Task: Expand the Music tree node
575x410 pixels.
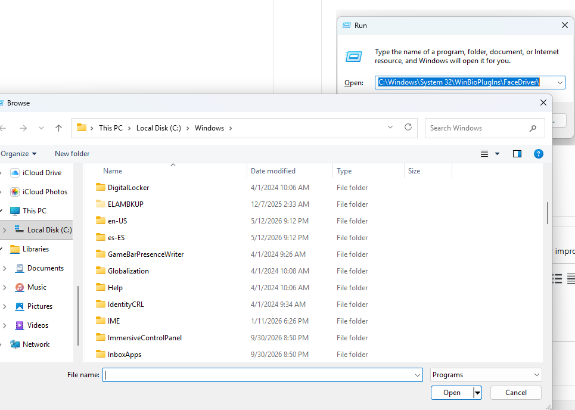Action: coord(4,287)
